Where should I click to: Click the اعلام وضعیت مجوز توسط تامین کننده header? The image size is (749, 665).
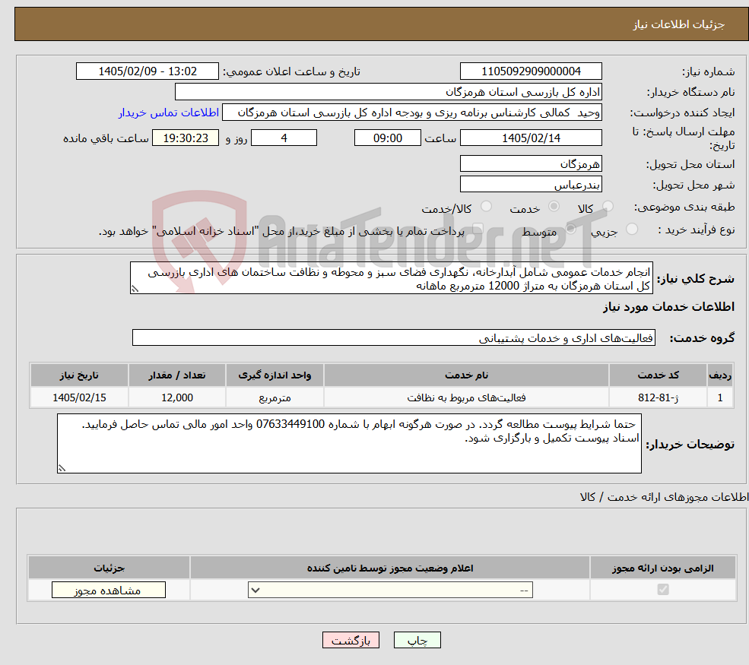[390, 568]
